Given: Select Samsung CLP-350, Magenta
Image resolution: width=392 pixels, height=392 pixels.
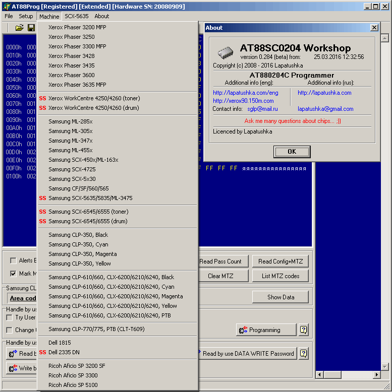Looking at the screenshot, I should (118, 254).
